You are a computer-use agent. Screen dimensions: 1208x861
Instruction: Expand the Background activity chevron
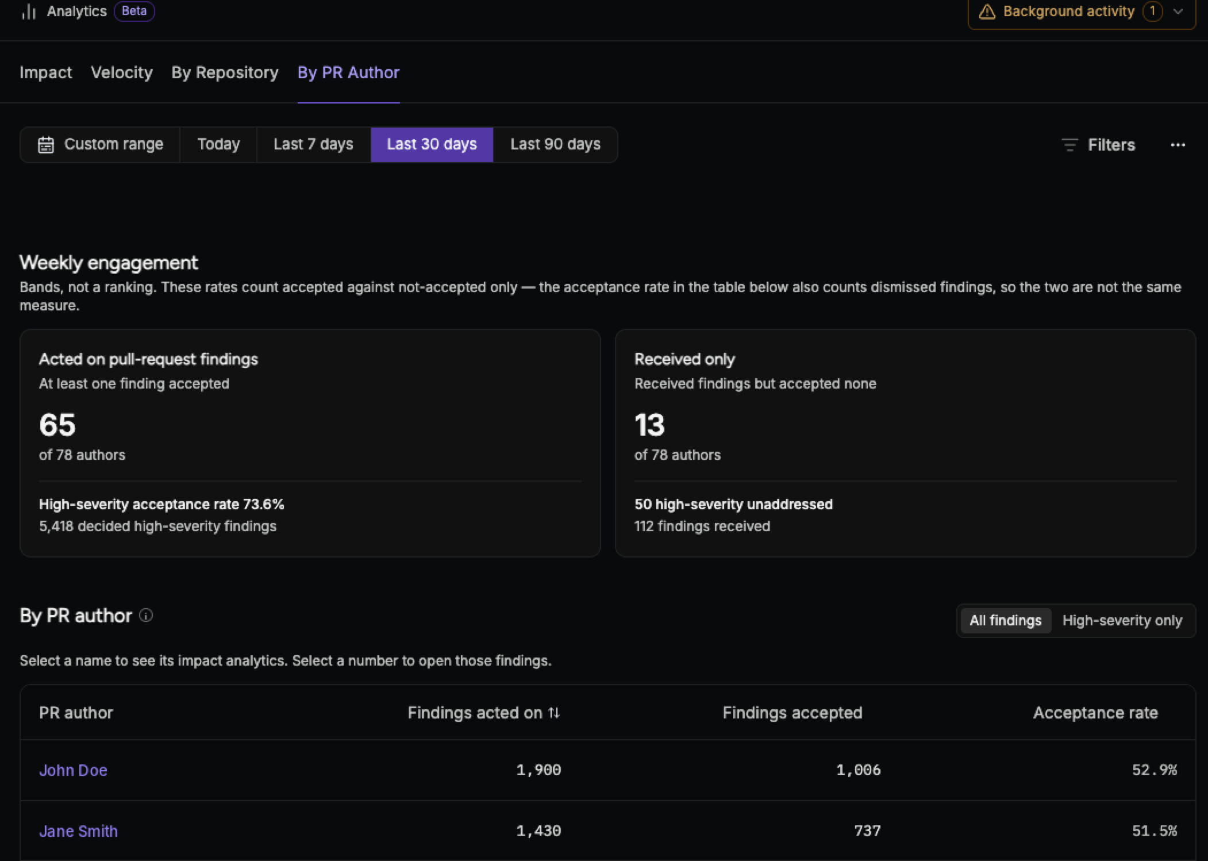tap(1178, 11)
